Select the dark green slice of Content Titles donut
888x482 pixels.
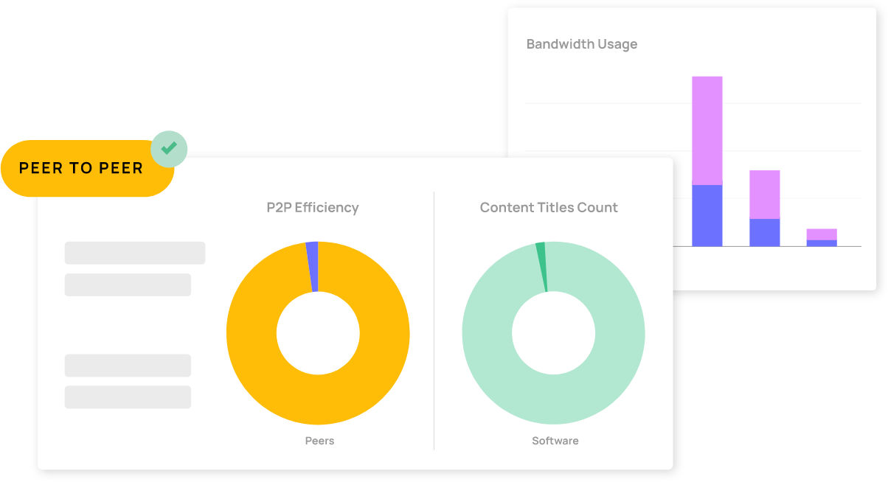point(542,267)
